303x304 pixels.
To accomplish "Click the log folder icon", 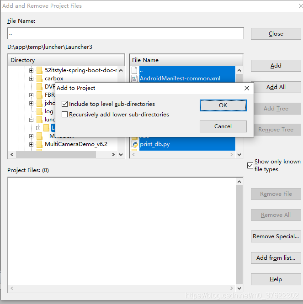I will (39, 111).
